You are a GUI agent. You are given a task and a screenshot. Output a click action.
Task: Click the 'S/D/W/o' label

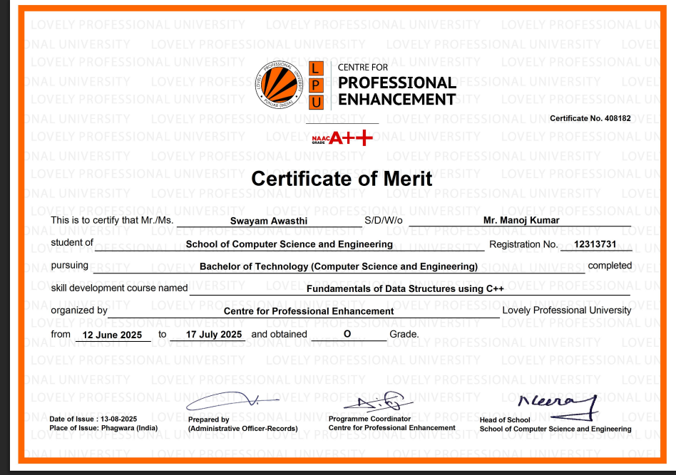click(x=383, y=221)
